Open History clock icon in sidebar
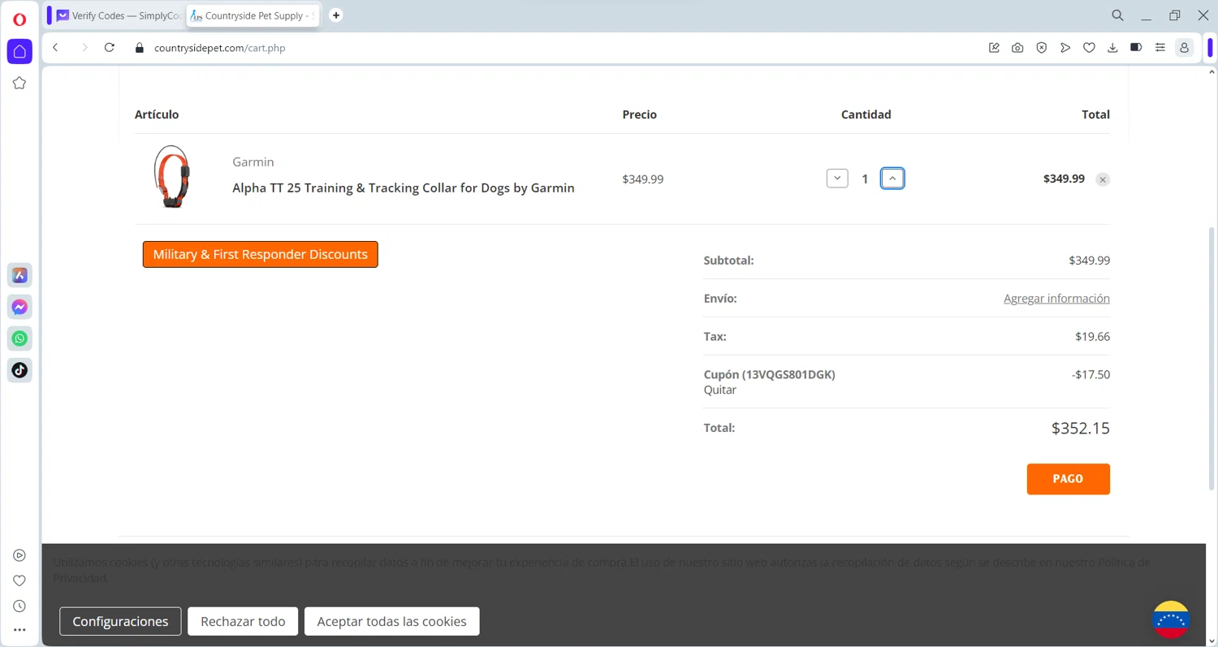This screenshot has height=647, width=1218. 19,606
